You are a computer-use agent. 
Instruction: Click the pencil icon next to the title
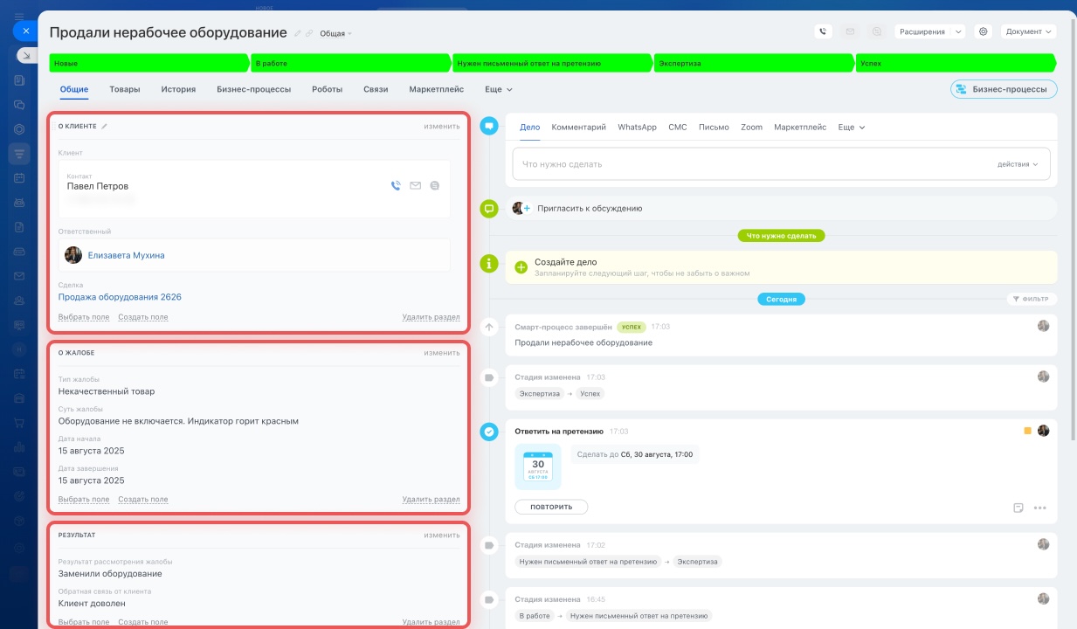[x=298, y=33]
